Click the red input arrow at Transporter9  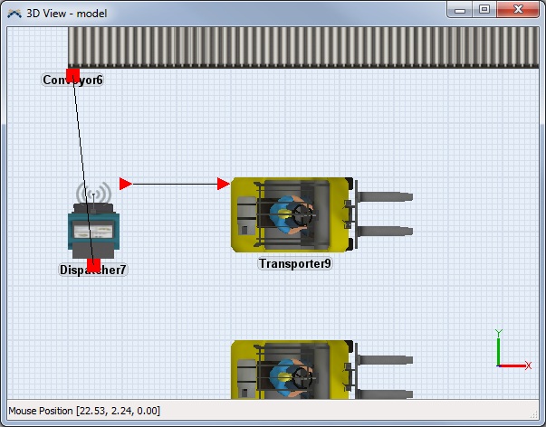coord(224,185)
